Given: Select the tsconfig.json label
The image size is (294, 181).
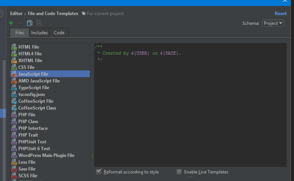Looking at the screenshot, I should pyautogui.click(x=32, y=94).
